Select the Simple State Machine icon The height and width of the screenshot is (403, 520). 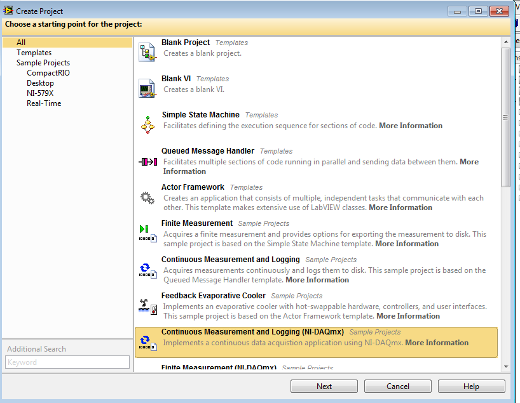coord(147,125)
